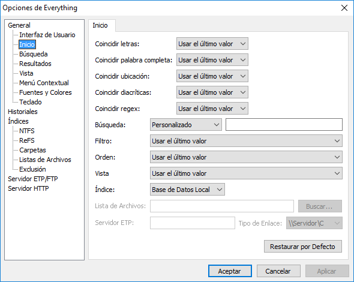Open Interfaz de Usuario settings
354x282 pixels.
pos(47,35)
